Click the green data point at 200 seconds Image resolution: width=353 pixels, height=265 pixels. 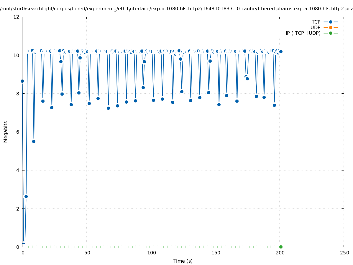coord(281,247)
